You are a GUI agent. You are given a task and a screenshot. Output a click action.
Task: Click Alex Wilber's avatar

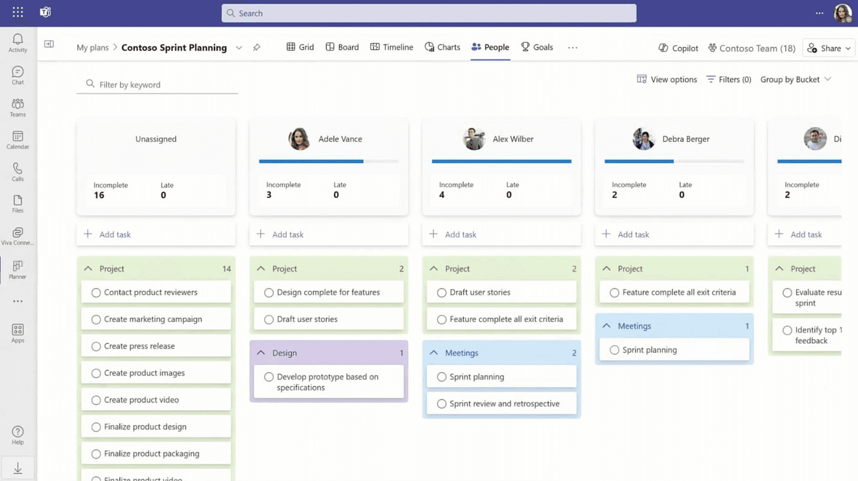[474, 139]
